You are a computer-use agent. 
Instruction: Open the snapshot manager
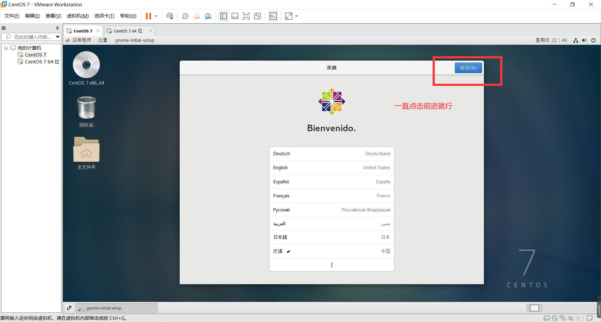(208, 16)
